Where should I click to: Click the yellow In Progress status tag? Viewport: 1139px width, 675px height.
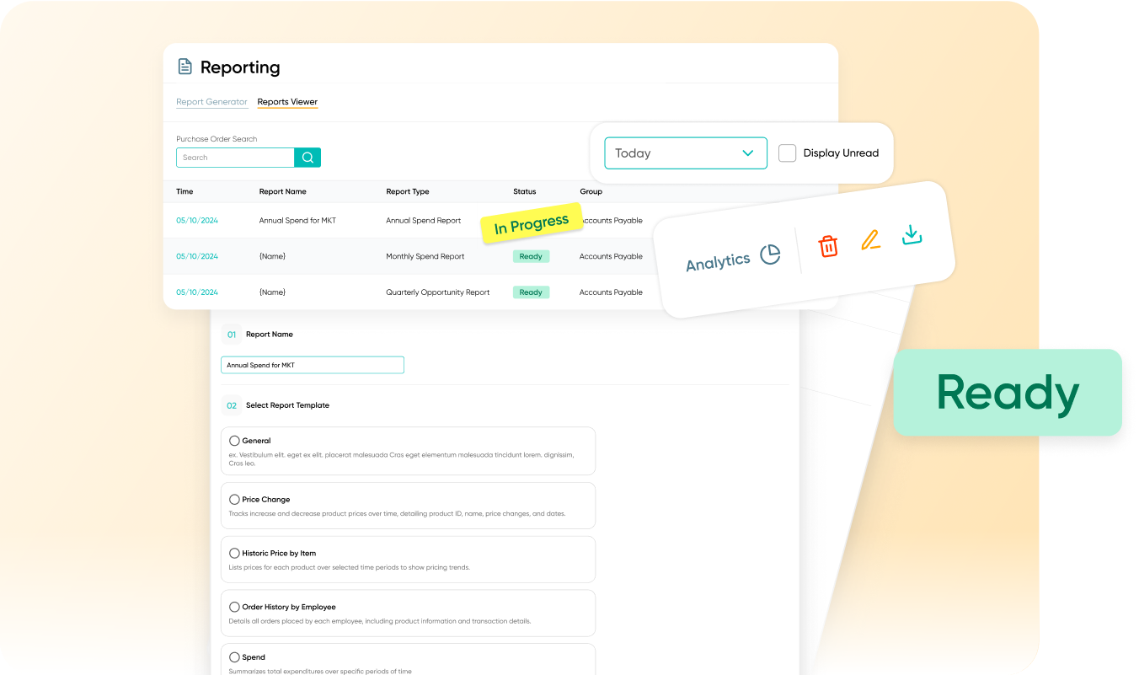pos(531,223)
